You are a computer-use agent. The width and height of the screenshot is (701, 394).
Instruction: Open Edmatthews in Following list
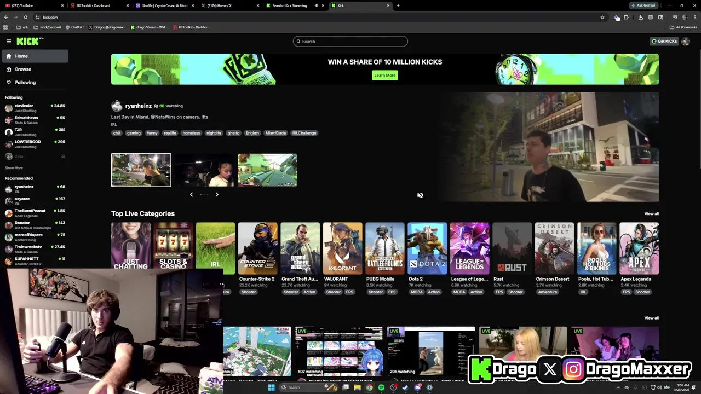coord(35,120)
